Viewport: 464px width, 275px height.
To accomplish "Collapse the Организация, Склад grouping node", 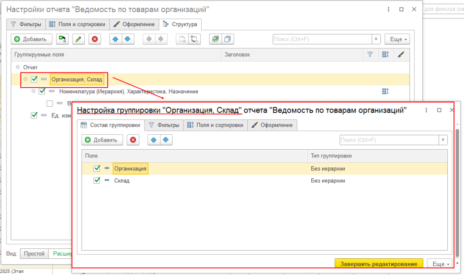I will tap(25, 80).
